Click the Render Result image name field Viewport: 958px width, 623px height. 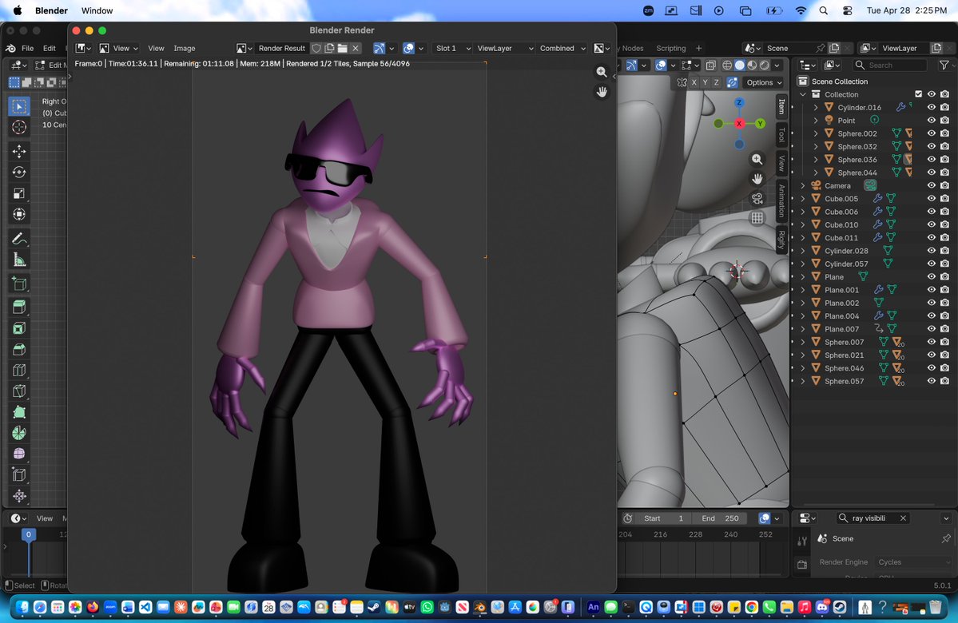point(281,48)
